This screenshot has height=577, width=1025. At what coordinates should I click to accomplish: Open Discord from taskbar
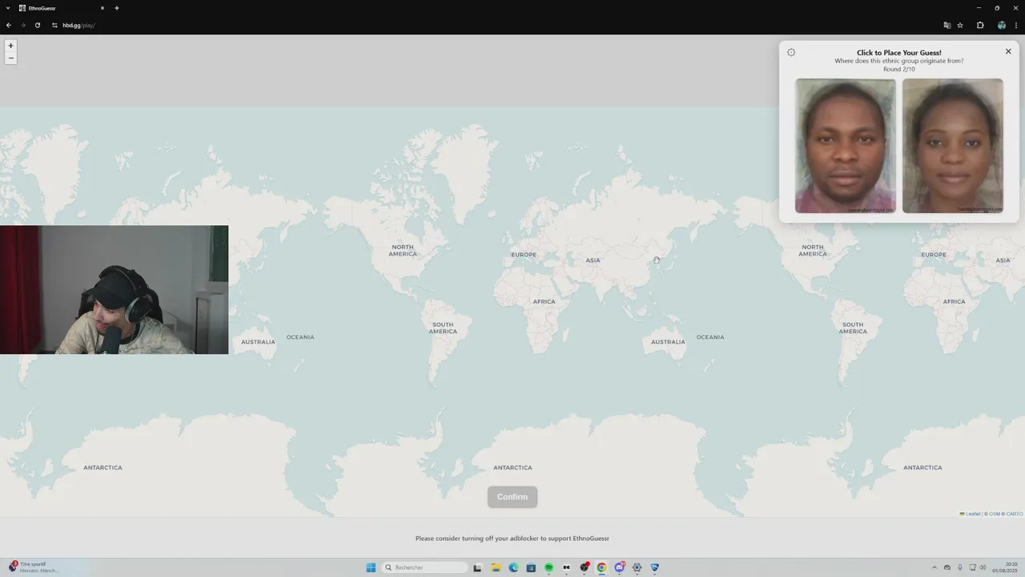[x=620, y=567]
